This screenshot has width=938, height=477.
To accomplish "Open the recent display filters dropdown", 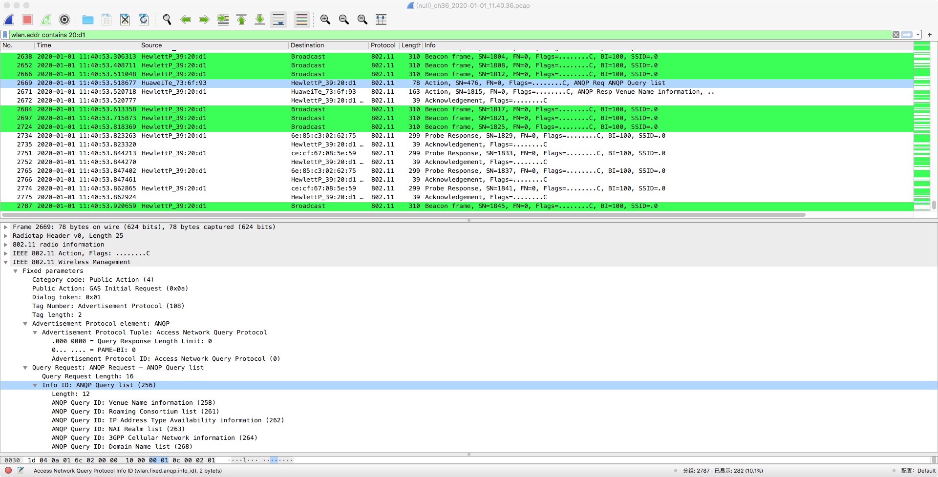I will click(918, 35).
